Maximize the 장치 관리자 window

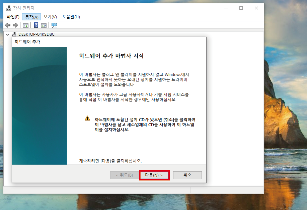click(241, 8)
